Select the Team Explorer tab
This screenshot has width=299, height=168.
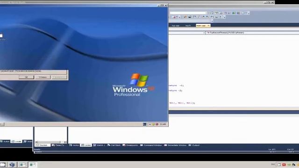(58, 145)
